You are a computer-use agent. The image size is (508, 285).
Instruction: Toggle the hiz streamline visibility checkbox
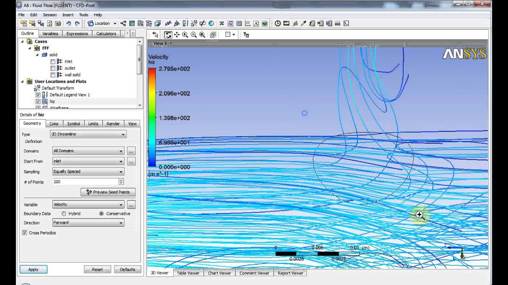(38, 102)
